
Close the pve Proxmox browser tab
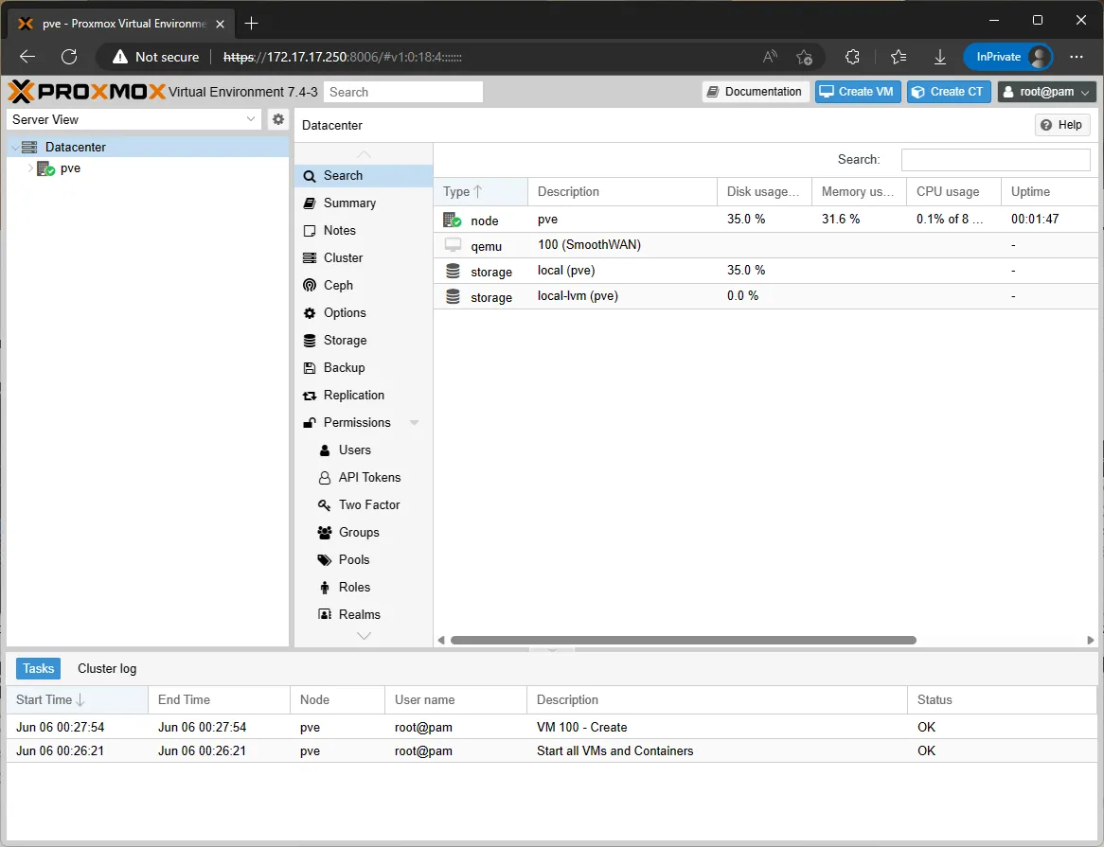coord(221,24)
